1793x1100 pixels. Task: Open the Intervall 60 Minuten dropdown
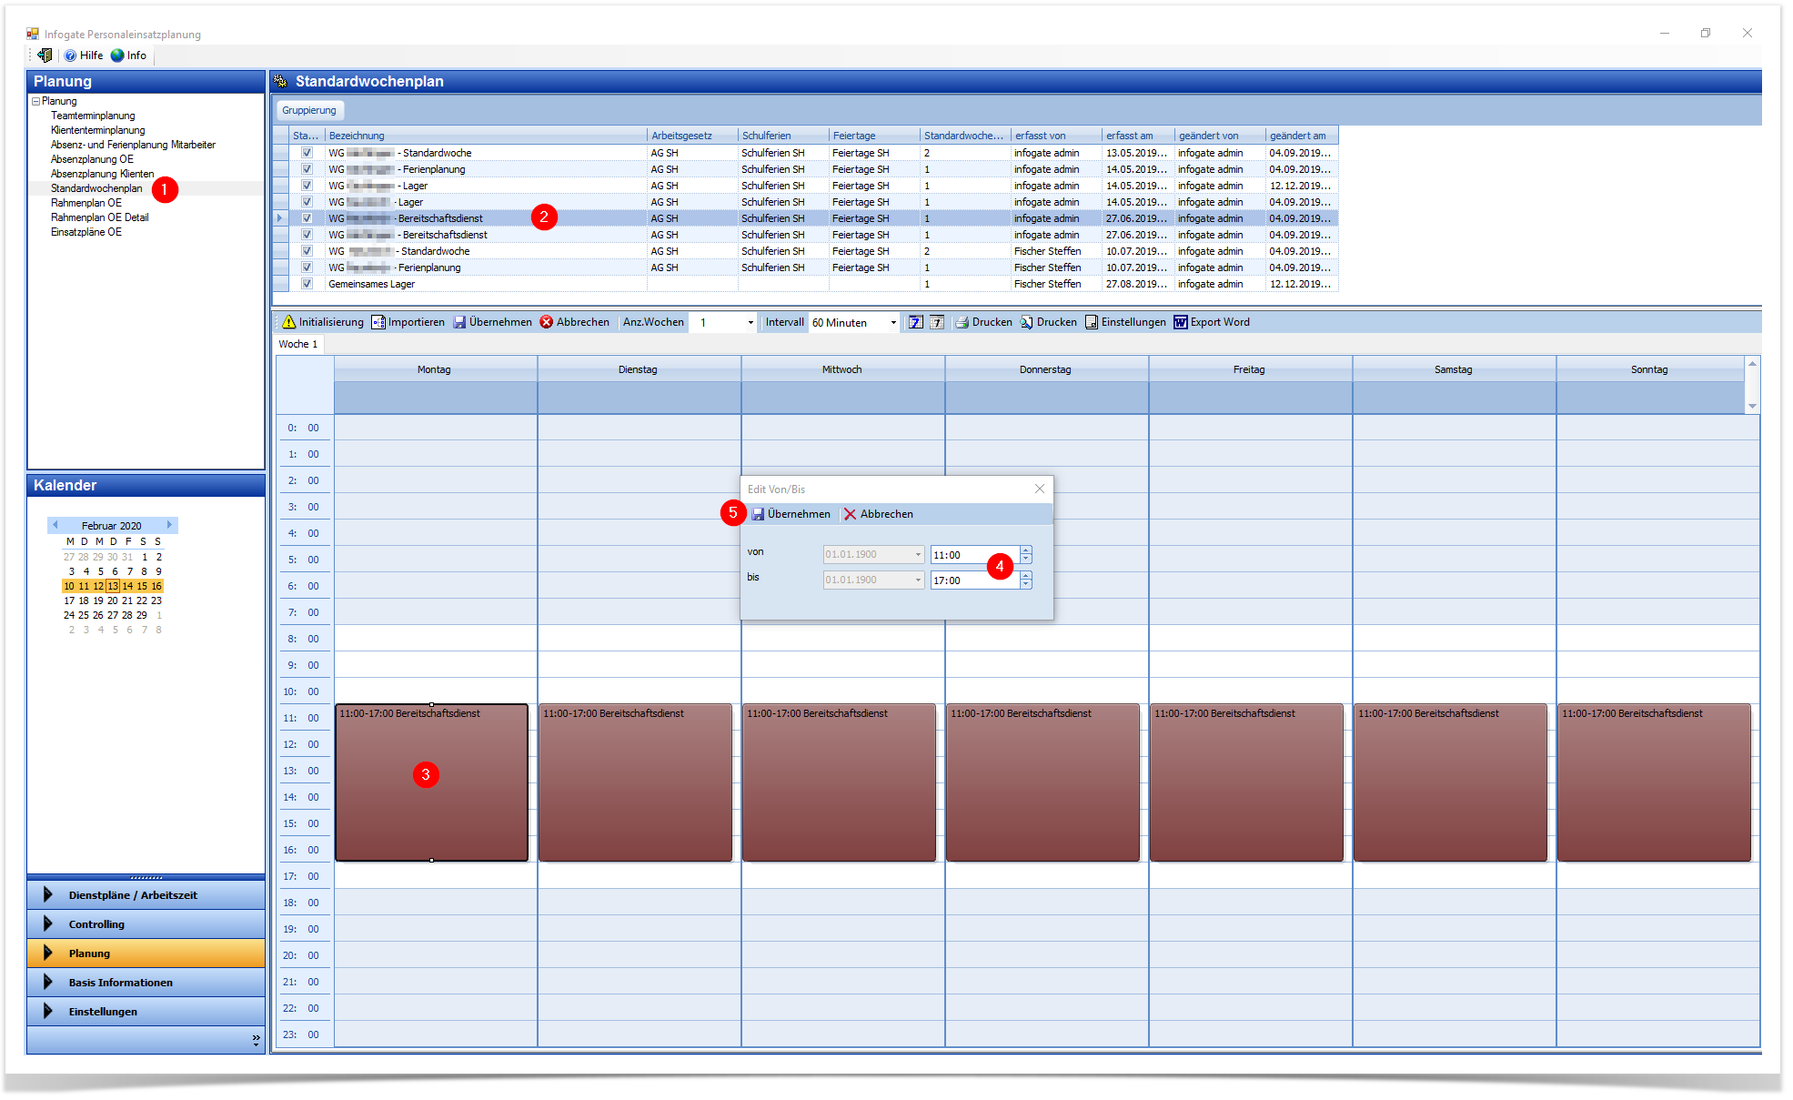(893, 323)
